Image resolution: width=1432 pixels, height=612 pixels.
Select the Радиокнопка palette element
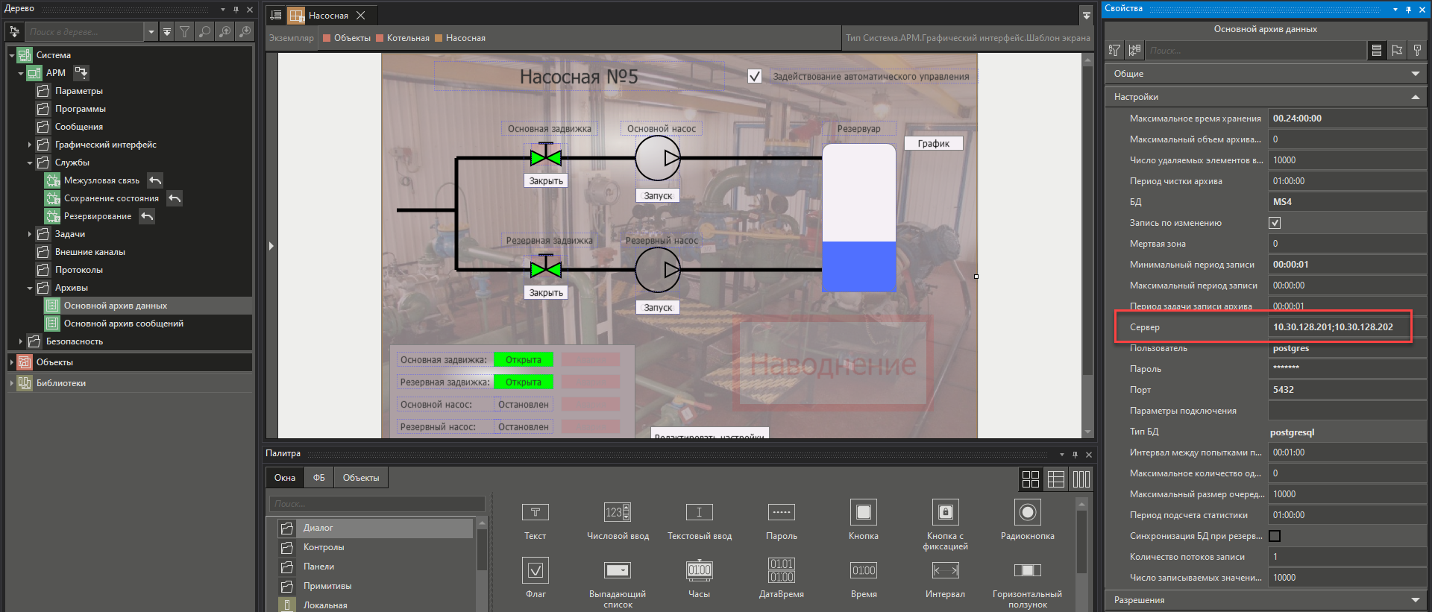[1027, 513]
